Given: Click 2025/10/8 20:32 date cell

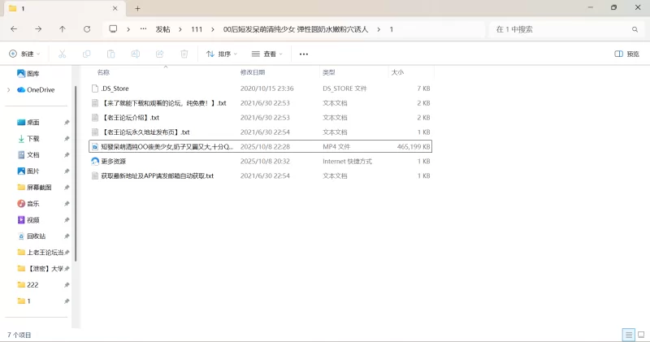Looking at the screenshot, I should [265, 162].
